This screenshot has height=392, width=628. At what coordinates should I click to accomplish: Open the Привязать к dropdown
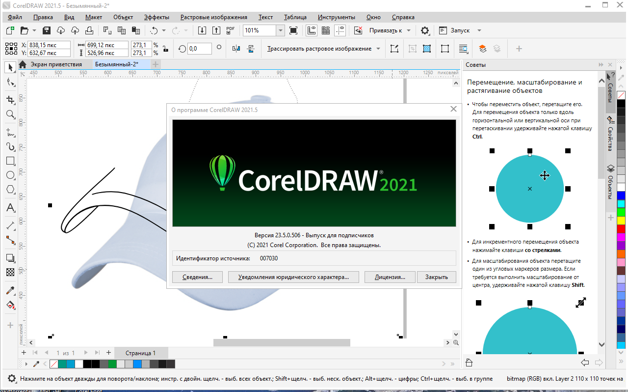click(x=408, y=30)
